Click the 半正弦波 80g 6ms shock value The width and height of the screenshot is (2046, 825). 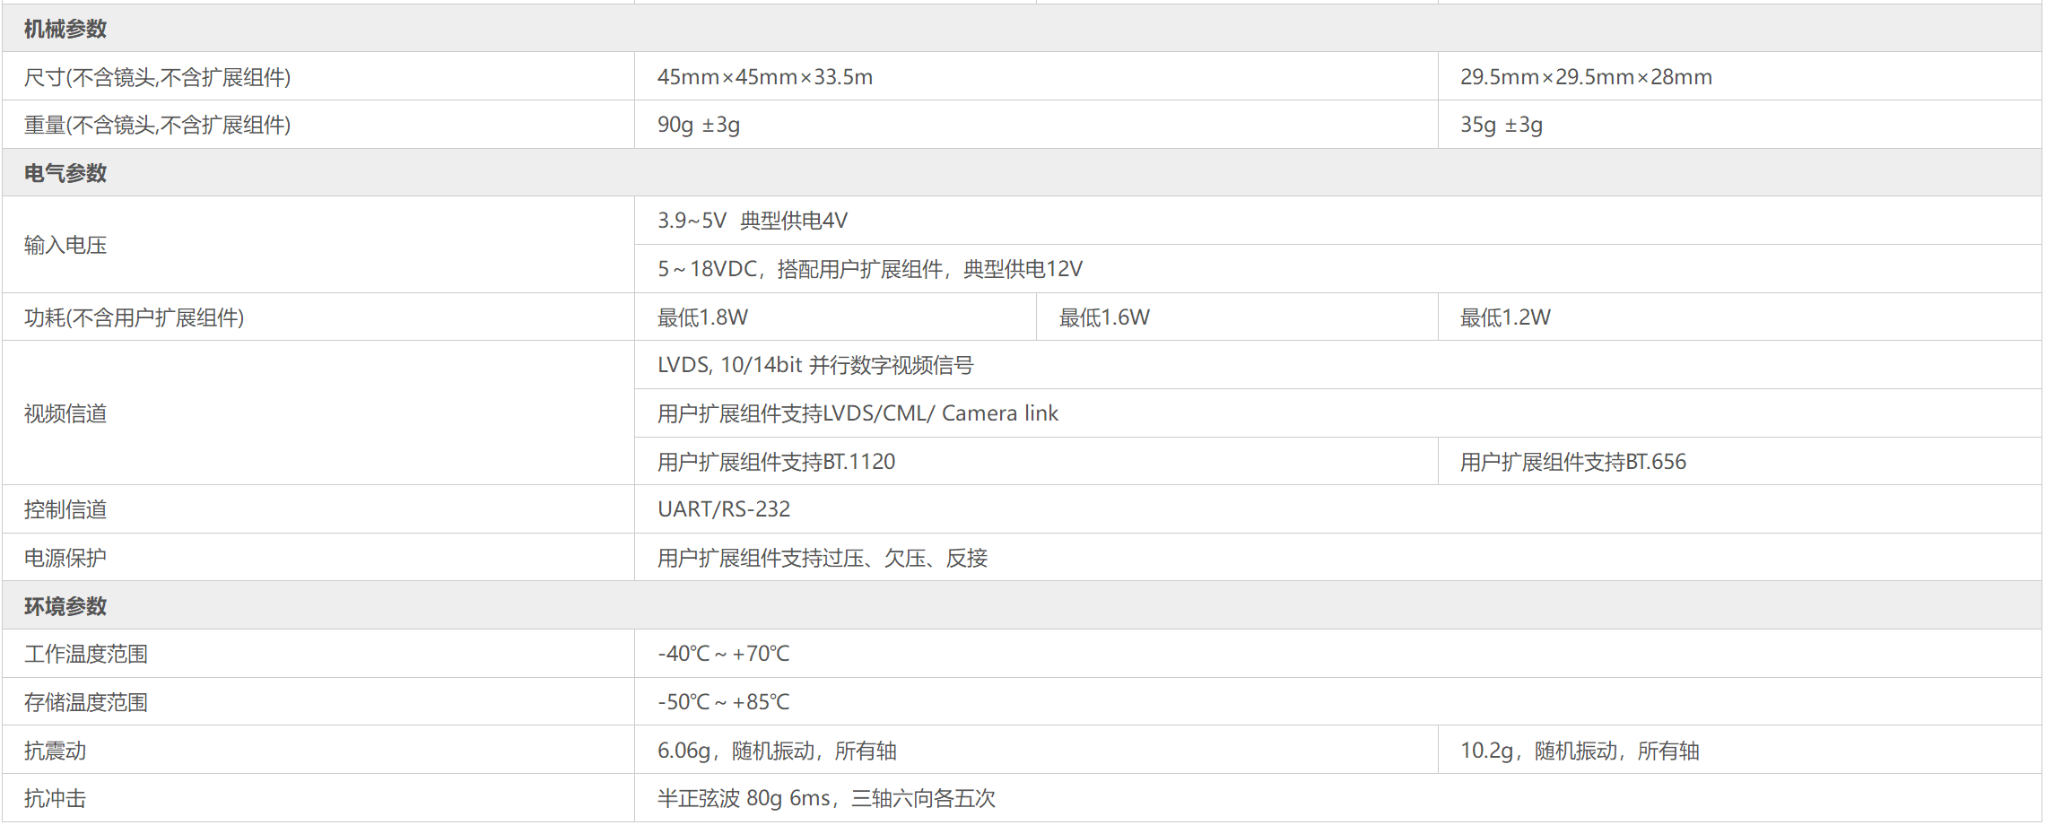click(825, 798)
